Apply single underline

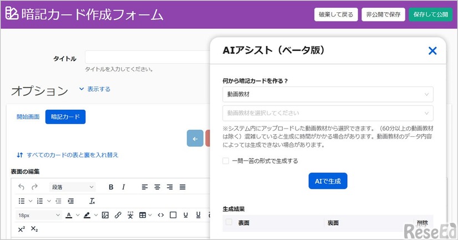pos(186,215)
